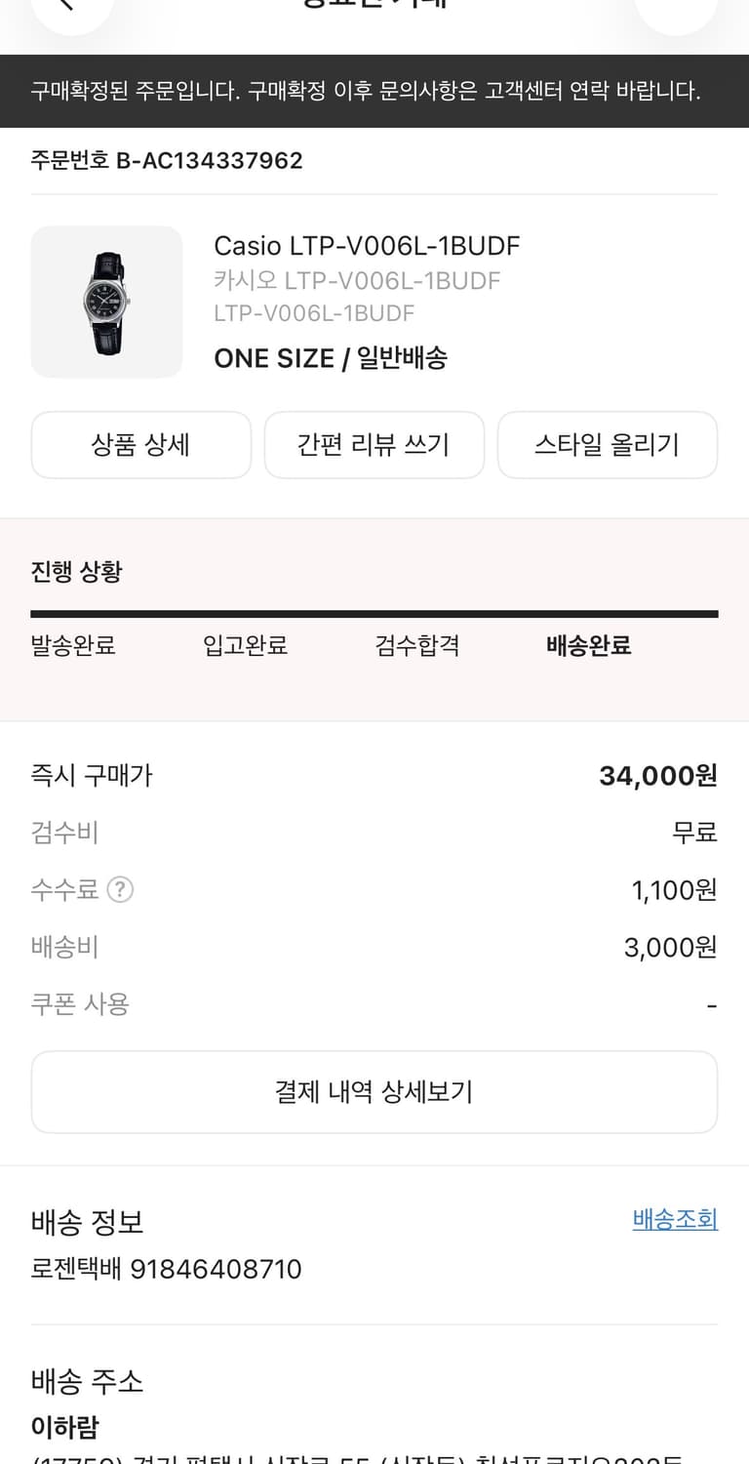
Task: Click the black order progress bar
Action: click(x=374, y=614)
